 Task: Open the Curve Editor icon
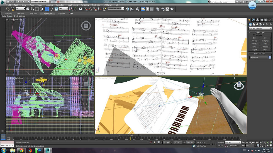147,9
